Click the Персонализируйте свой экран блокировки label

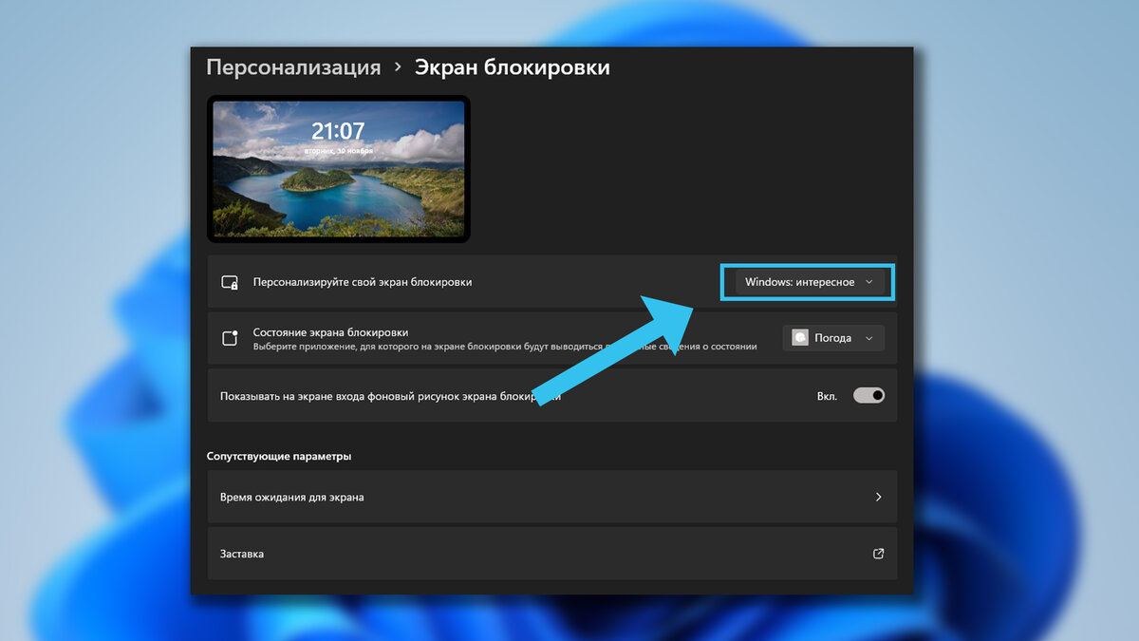pyautogui.click(x=363, y=282)
